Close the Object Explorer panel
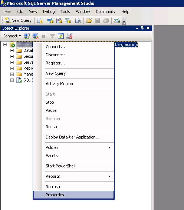 pos(148,28)
